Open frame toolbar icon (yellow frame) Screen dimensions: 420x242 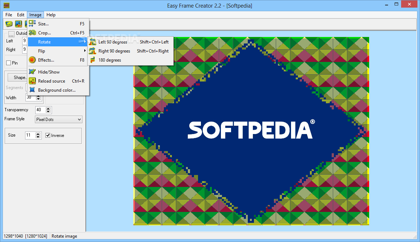click(x=9, y=24)
